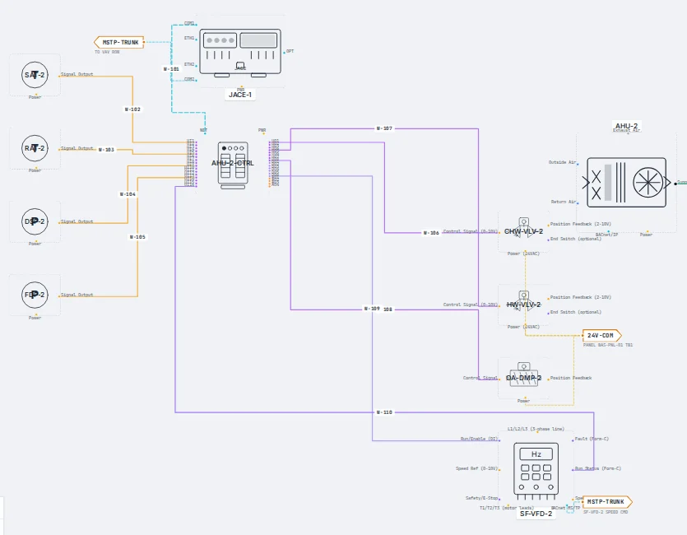The width and height of the screenshot is (687, 535).
Task: Click the COM1 port on JACE-1
Action: tap(197, 25)
